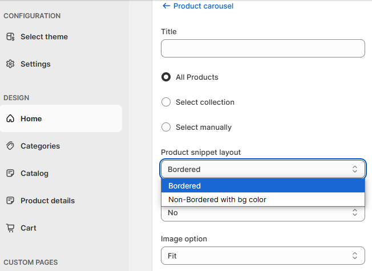Go to the Home design page

click(61, 118)
